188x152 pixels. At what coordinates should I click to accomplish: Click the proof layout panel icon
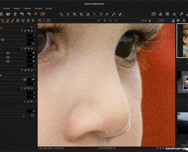[153, 14]
